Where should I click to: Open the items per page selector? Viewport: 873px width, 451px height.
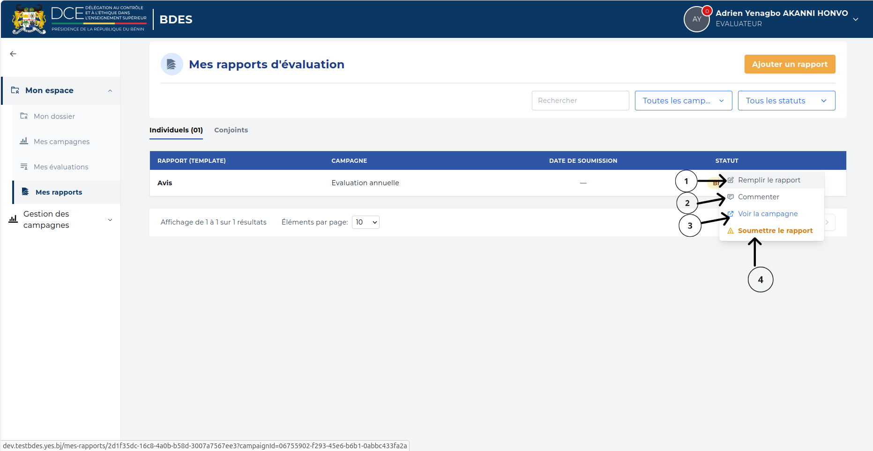(366, 222)
